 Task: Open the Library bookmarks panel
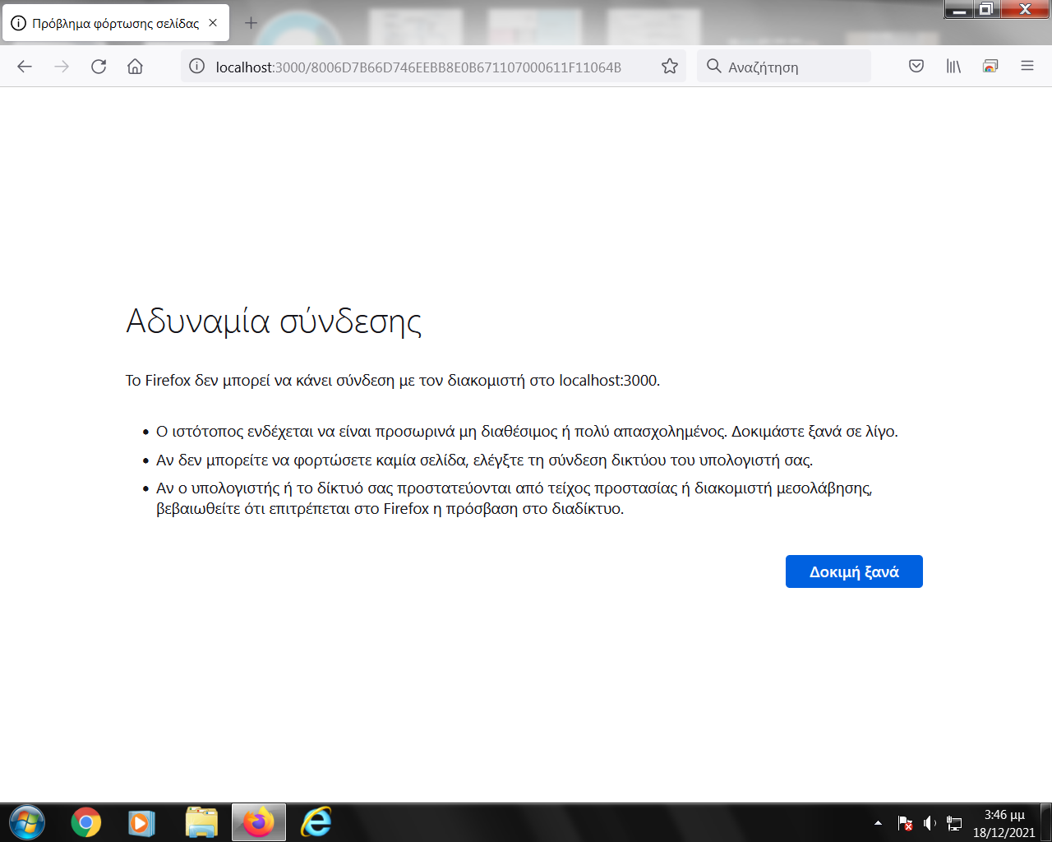[x=953, y=67]
